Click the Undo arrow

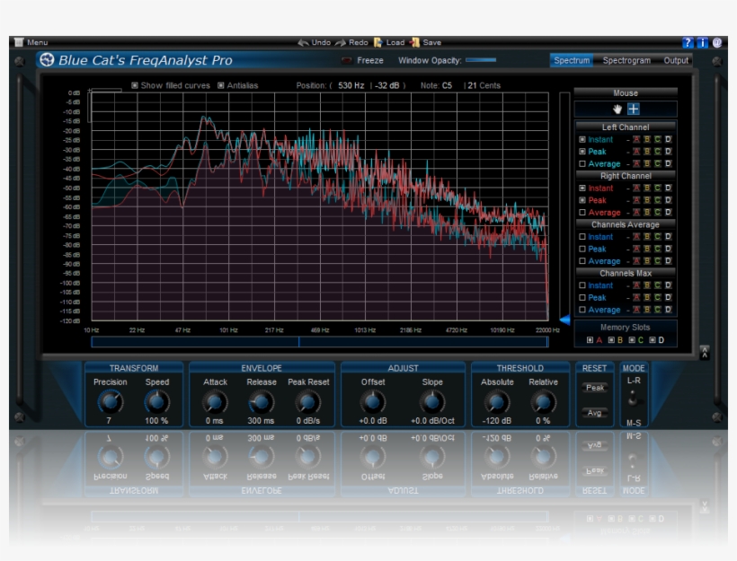303,43
